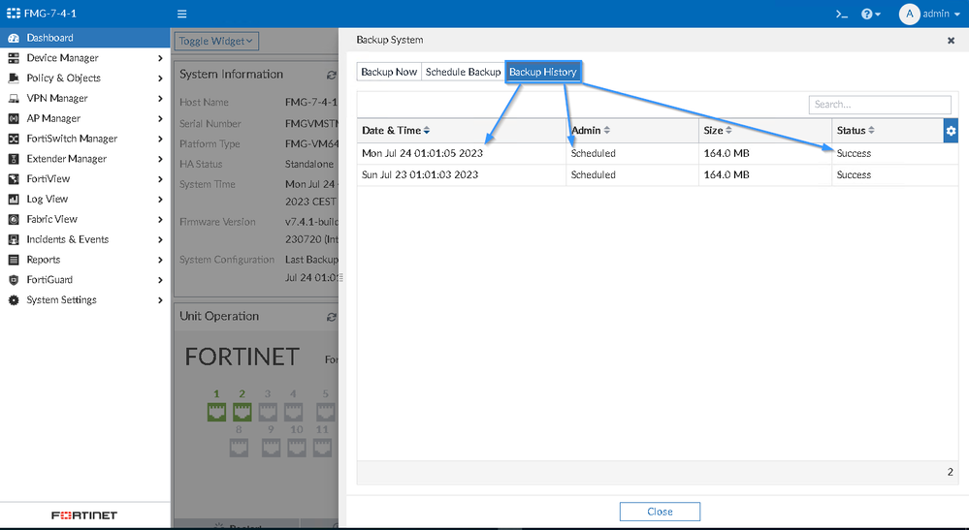Click Success status of Jul 24 backup
This screenshot has width=969, height=530.
pos(854,154)
